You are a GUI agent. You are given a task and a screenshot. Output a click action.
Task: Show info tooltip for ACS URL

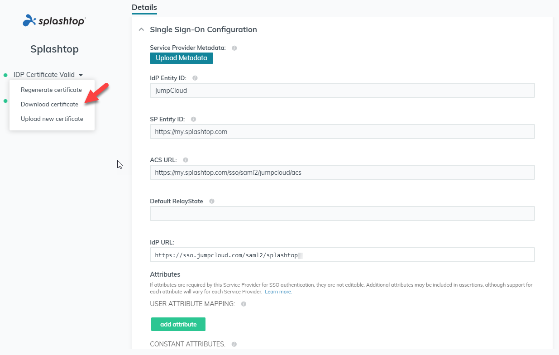click(x=186, y=160)
